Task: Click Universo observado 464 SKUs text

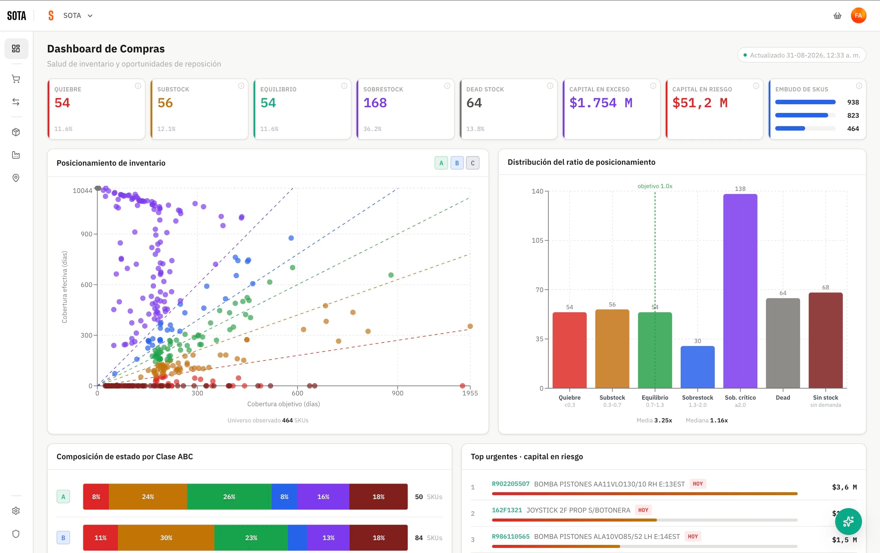Action: [x=268, y=420]
